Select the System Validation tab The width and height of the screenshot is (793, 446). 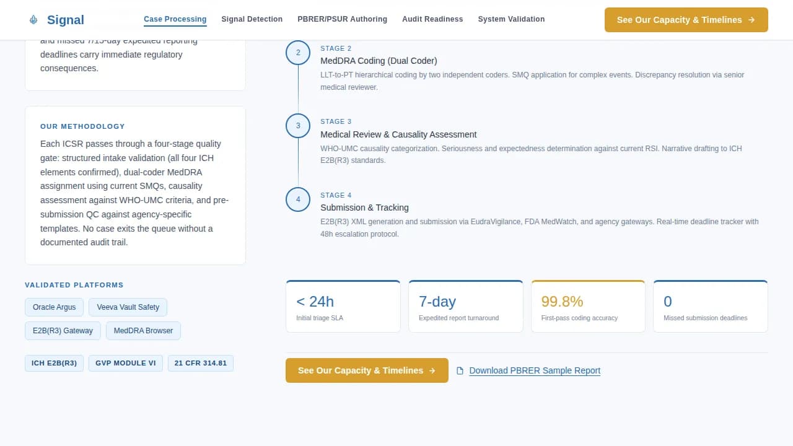coord(511,19)
